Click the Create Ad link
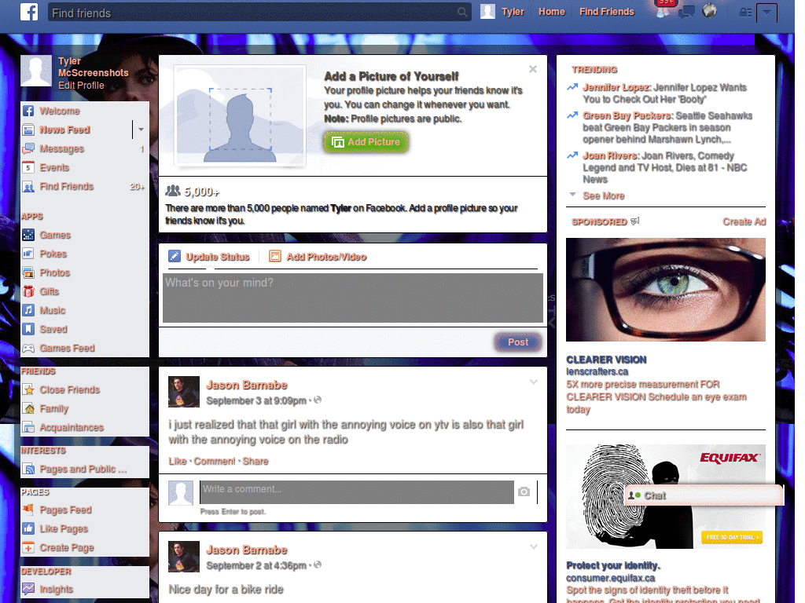This screenshot has height=603, width=805. tap(744, 221)
